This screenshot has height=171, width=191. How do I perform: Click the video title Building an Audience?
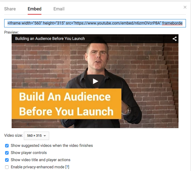tap(50, 39)
